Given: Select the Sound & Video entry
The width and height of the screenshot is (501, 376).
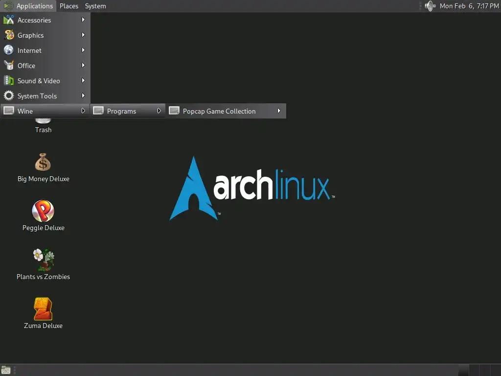Looking at the screenshot, I should click(45, 81).
